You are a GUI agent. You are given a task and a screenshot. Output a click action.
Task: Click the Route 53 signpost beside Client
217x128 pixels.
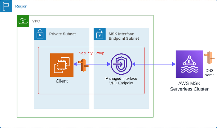83,65
